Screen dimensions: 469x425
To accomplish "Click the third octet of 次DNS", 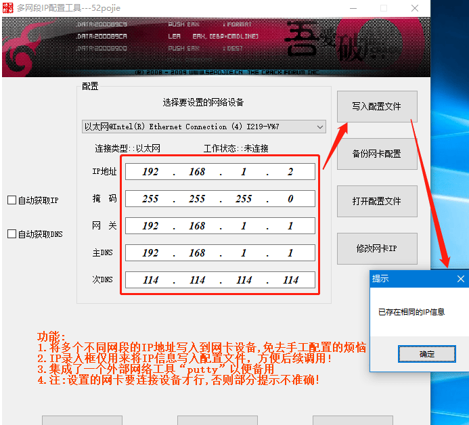I will (244, 280).
